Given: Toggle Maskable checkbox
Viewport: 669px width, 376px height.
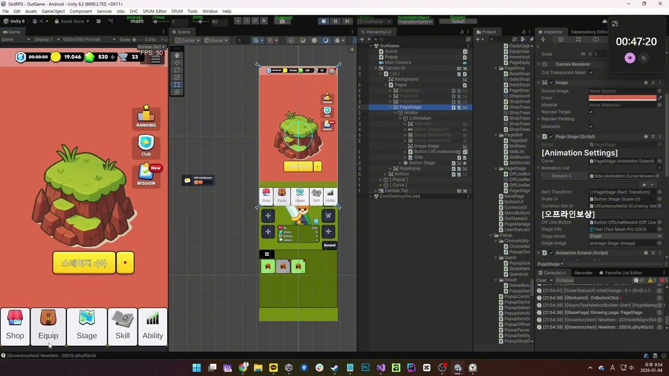Looking at the screenshot, I should tap(591, 126).
